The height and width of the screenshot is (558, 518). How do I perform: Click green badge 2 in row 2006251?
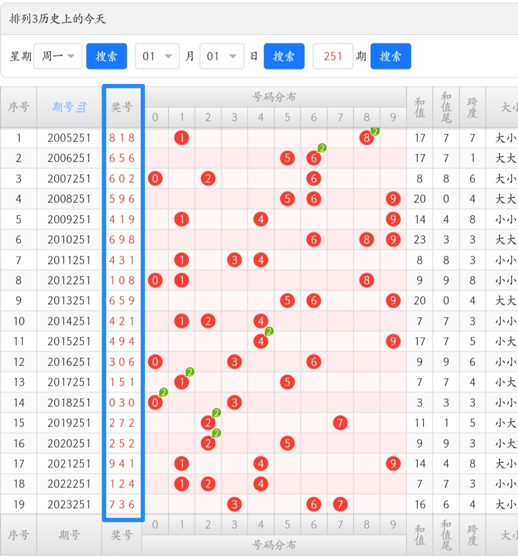(x=322, y=148)
